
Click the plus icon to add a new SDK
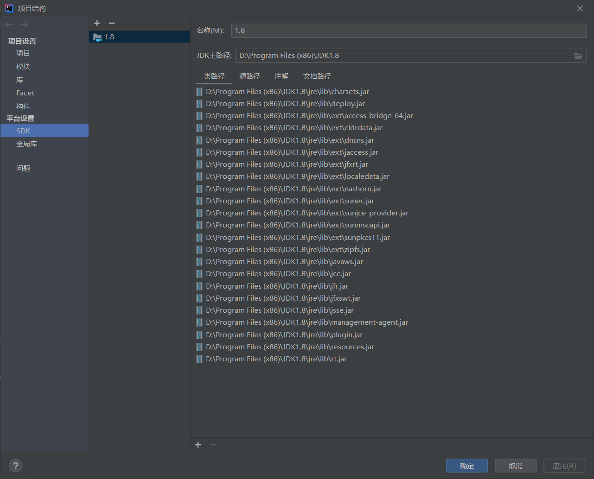click(97, 23)
